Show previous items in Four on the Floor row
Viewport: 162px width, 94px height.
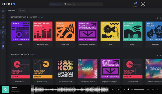[x=157, y=55]
